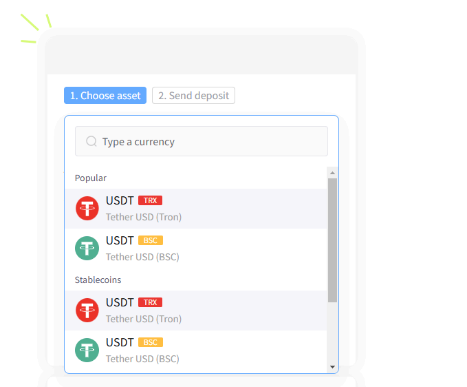This screenshot has height=387, width=467.
Task: Switch to the "1. Choose asset" step tab
Action: (105, 96)
